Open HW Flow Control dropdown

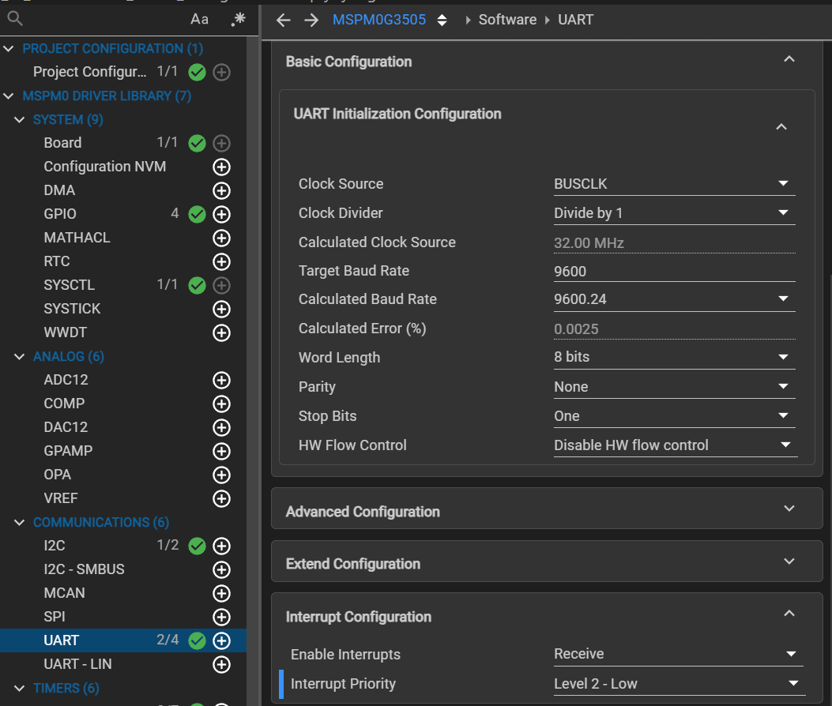[x=676, y=445]
